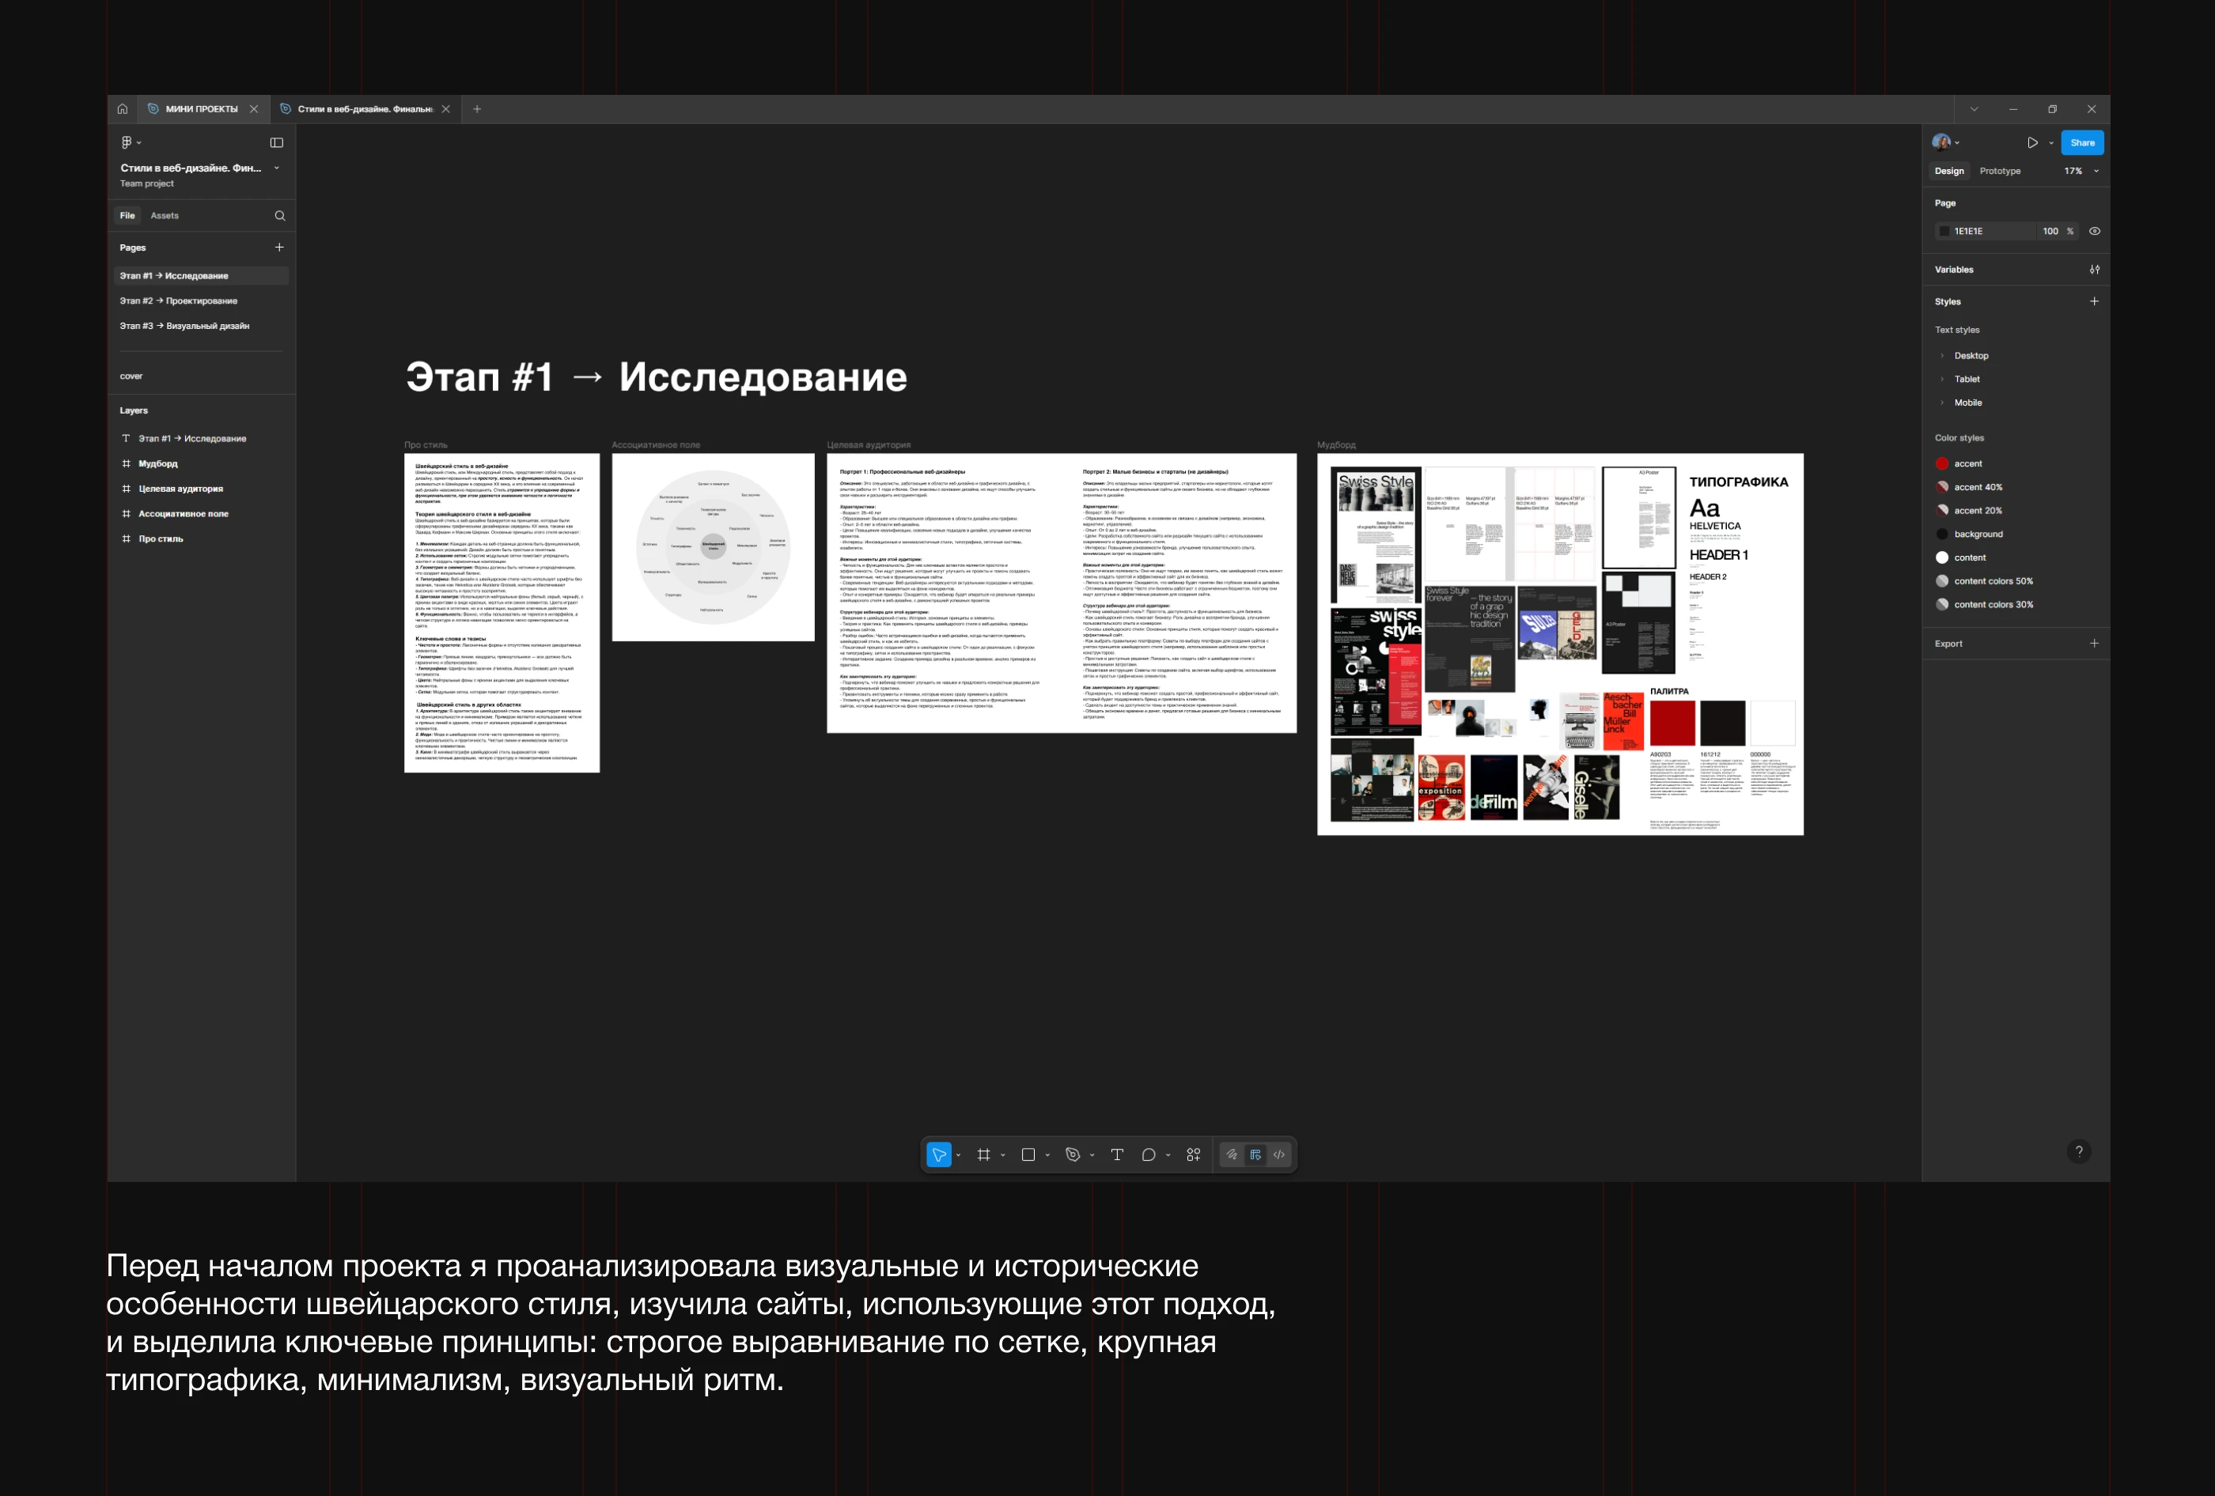Select the accent red color style
The image size is (2215, 1496).
[1967, 464]
